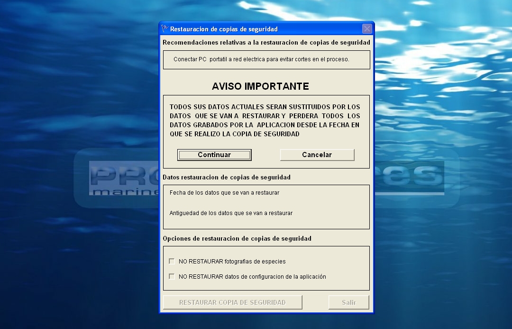Click the RESTAURAR COPIA DE SEGURIDAD button
The image size is (512, 329).
(x=232, y=302)
